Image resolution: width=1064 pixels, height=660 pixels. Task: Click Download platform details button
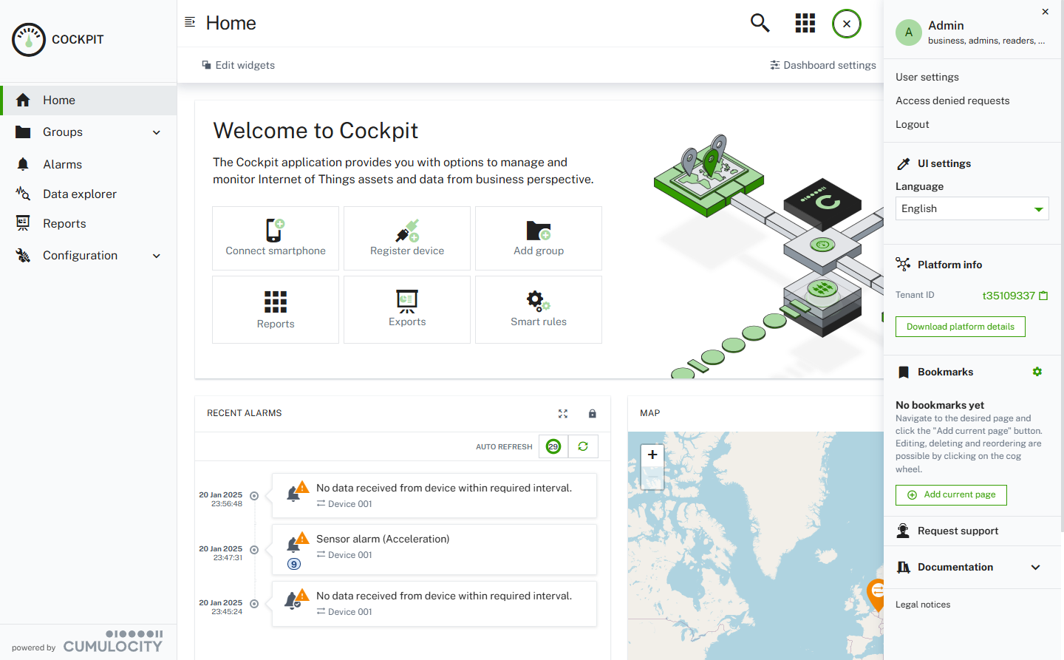[960, 327]
